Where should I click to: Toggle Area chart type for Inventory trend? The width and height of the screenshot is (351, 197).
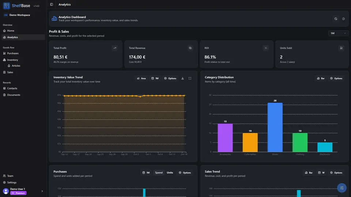pyautogui.click(x=141, y=78)
